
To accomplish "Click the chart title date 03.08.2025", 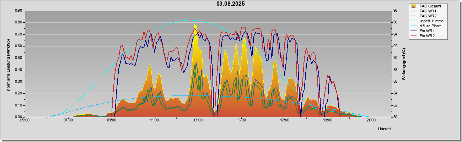I will 231,4.
